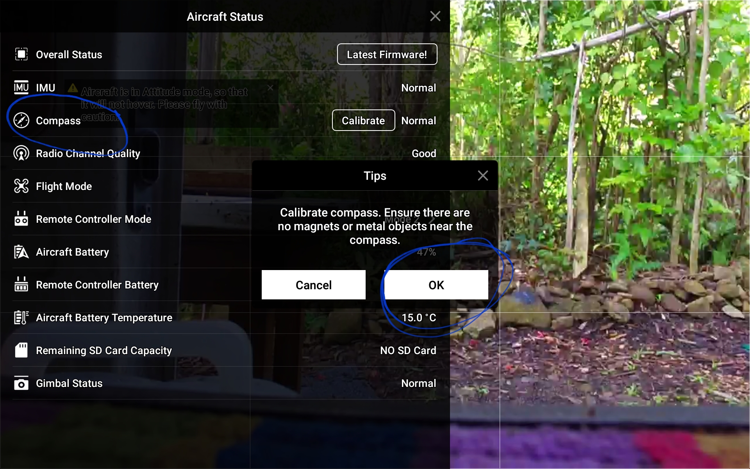Click the 15.0 °C temperature value
This screenshot has width=750, height=469.
click(419, 318)
